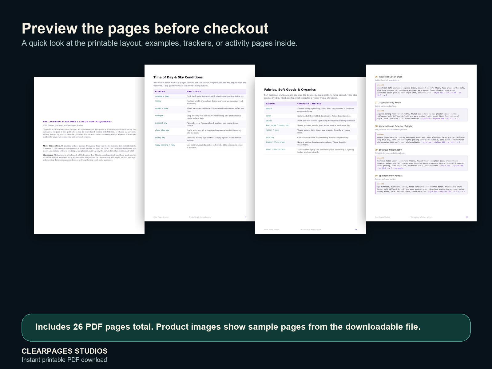The width and height of the screenshot is (492, 369).
Task: Click the prompt box under Industrial Loft at Dusk
Action: pos(421,90)
